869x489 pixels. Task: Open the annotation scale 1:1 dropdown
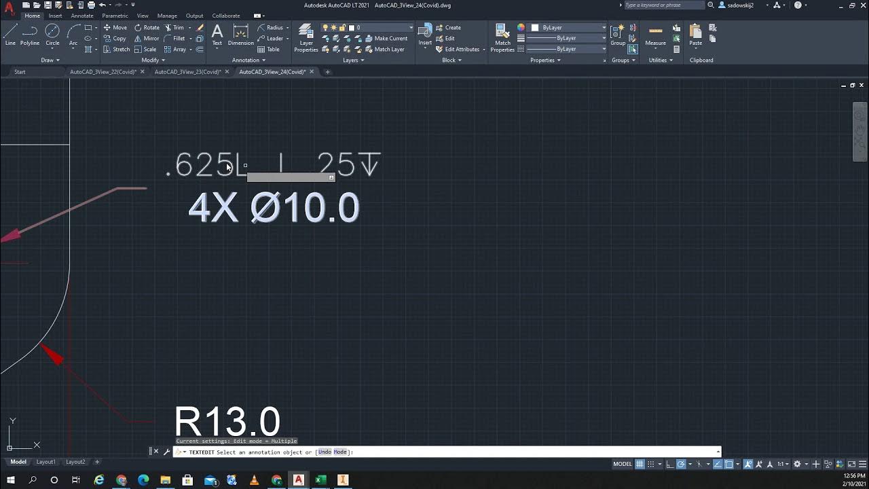click(x=783, y=465)
